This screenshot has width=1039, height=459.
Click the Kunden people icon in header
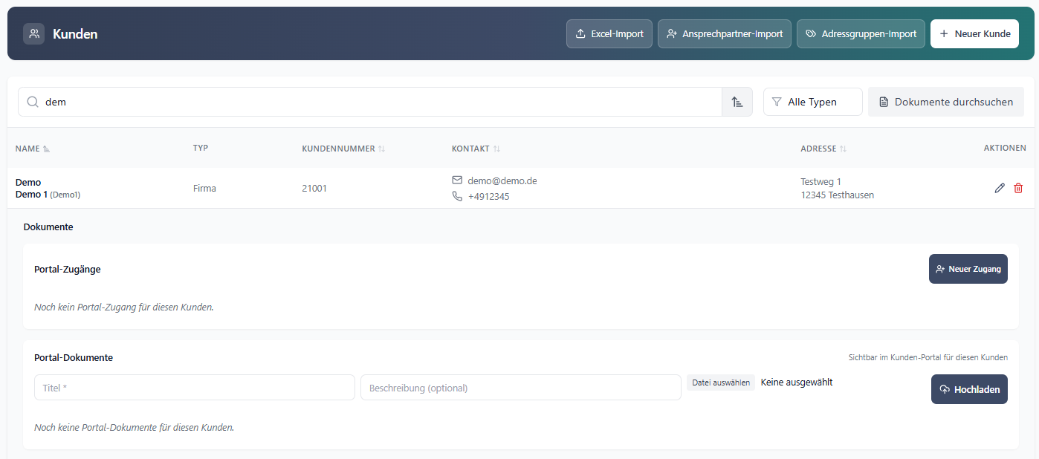pyautogui.click(x=33, y=33)
